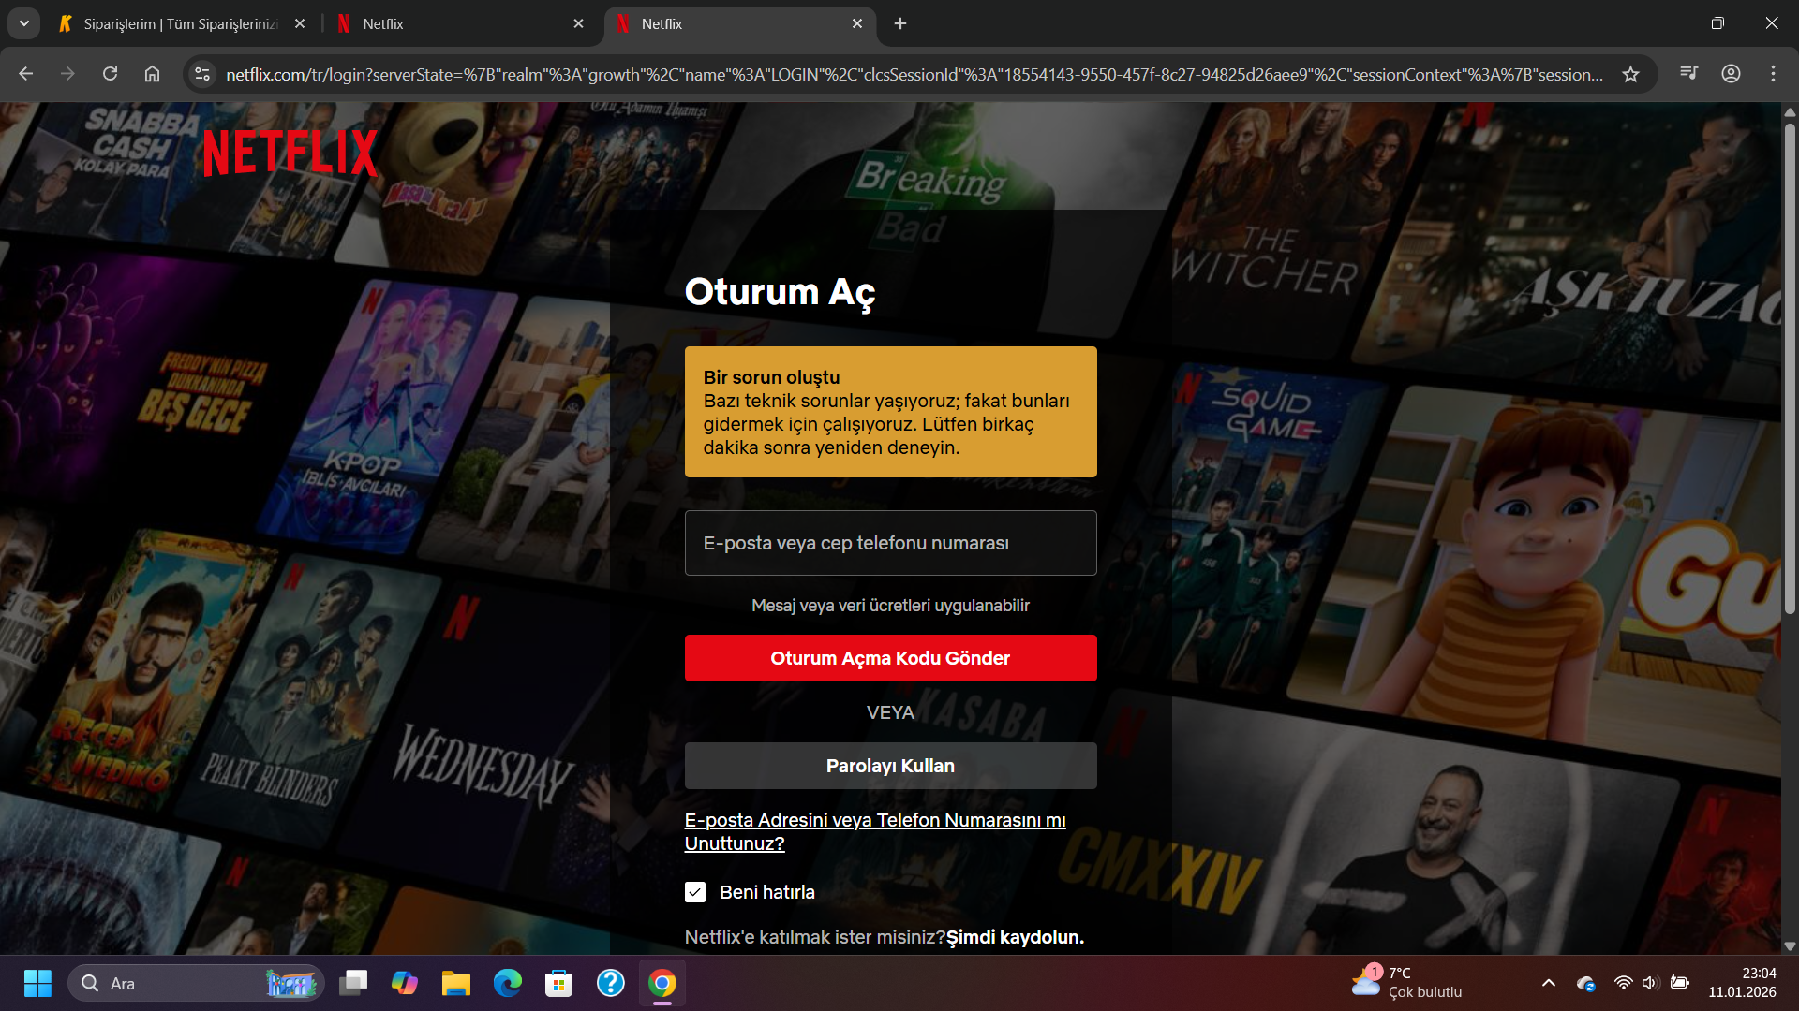
Task: Open a new browser tab
Action: pos(900,23)
